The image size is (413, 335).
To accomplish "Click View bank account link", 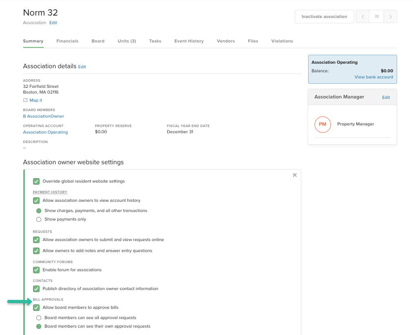I will coord(374,77).
